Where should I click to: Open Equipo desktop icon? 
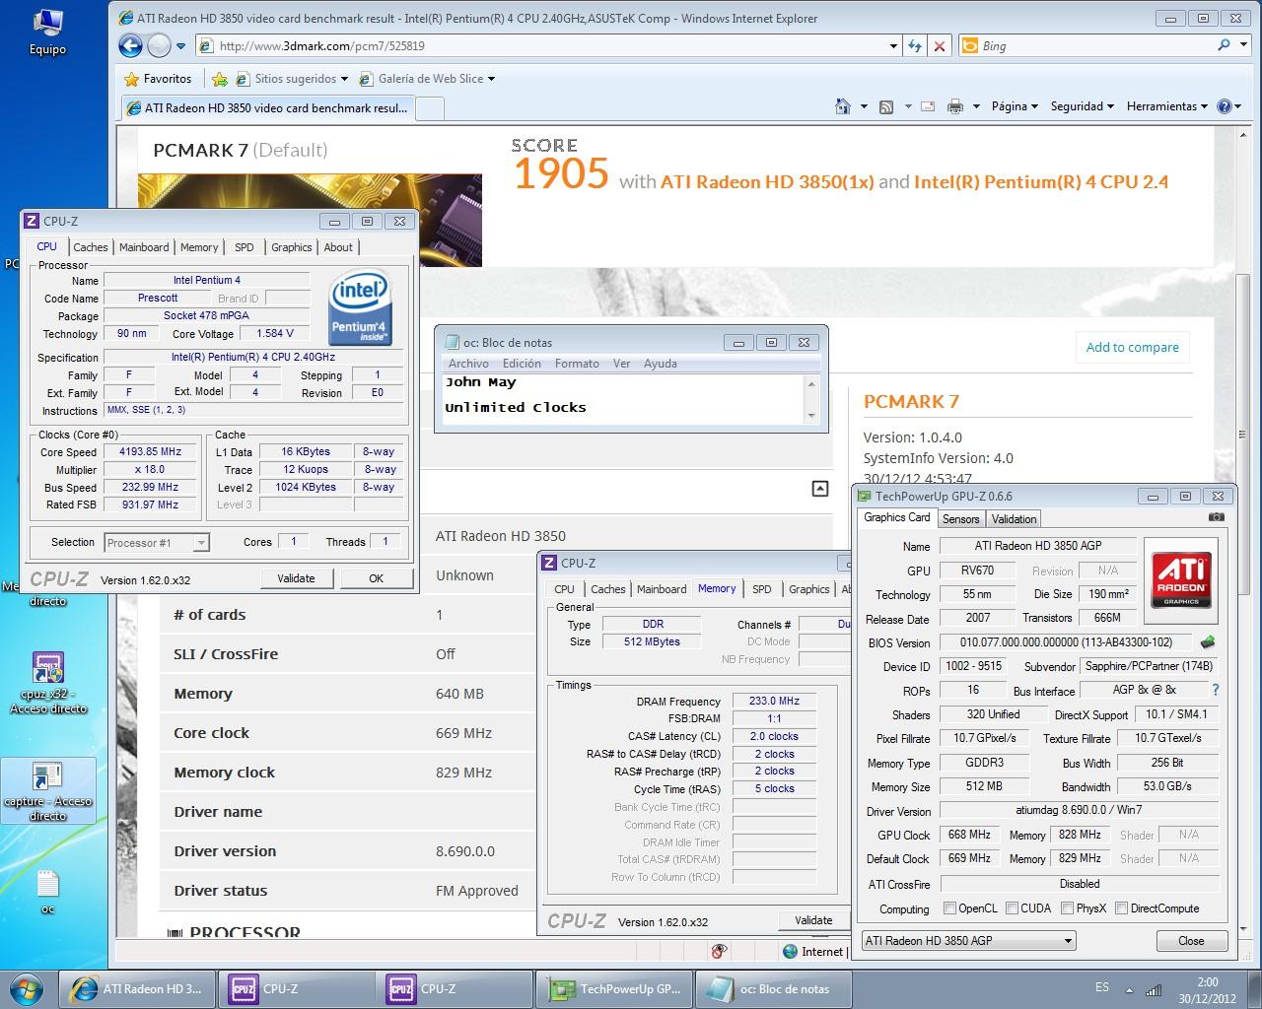pos(47,32)
